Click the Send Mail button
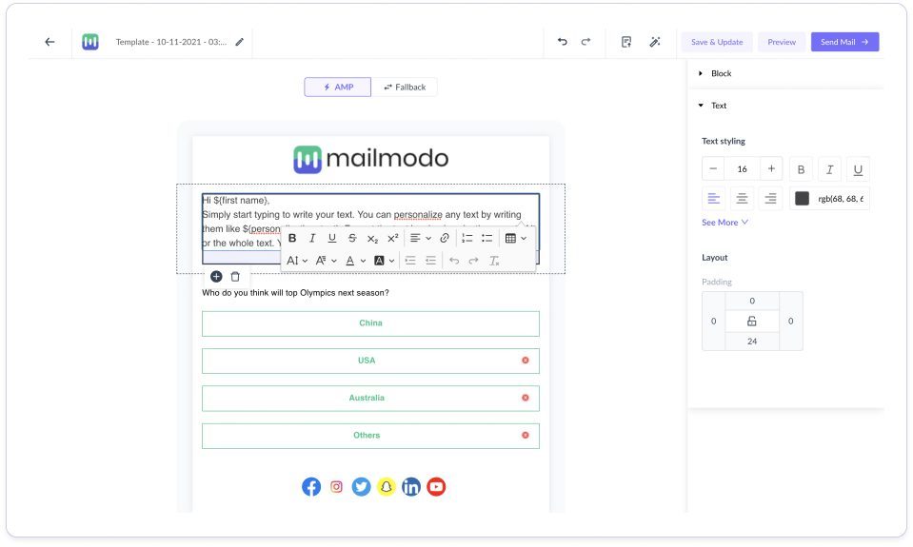The height and width of the screenshot is (547, 913). [x=844, y=42]
